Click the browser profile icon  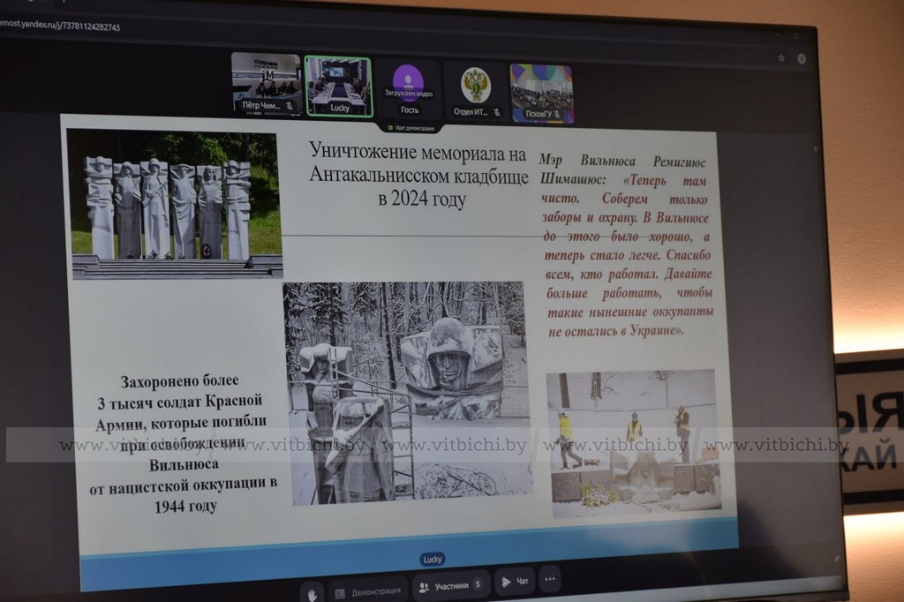pyautogui.click(x=802, y=59)
